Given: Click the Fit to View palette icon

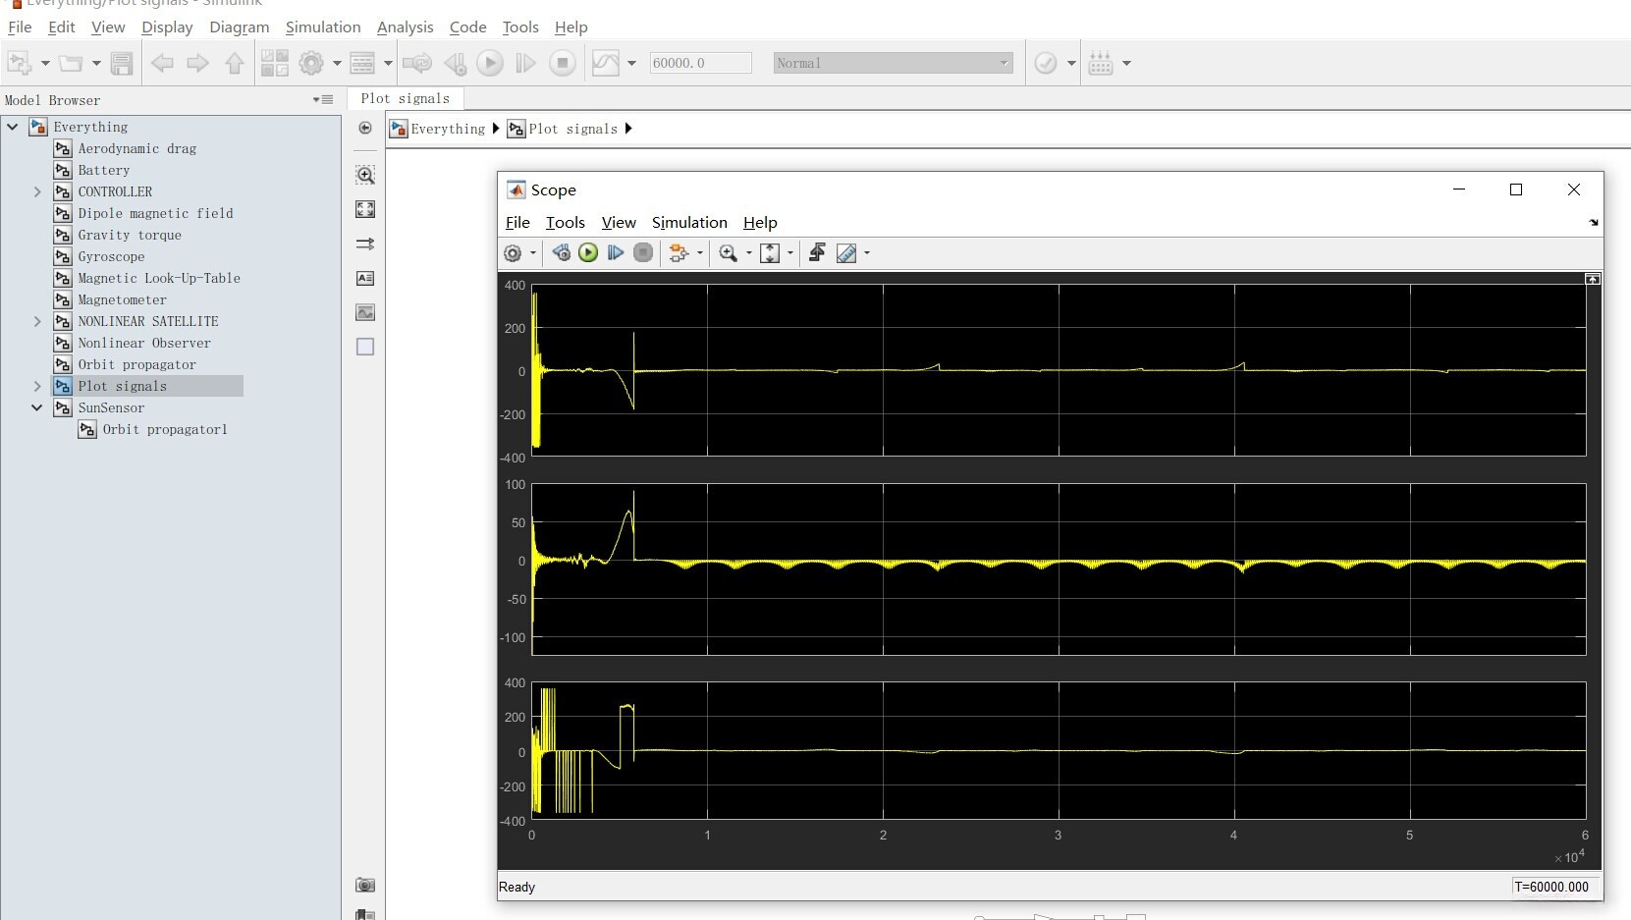Looking at the screenshot, I should [365, 209].
